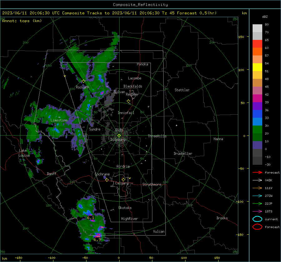Click the yellow diamond marker above RockyMH

83,81
